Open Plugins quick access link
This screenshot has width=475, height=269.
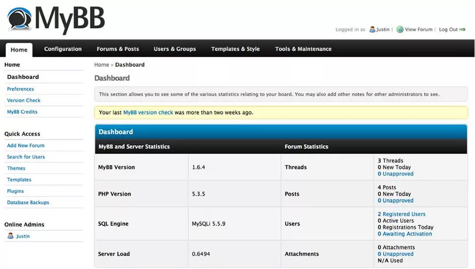[x=15, y=191]
